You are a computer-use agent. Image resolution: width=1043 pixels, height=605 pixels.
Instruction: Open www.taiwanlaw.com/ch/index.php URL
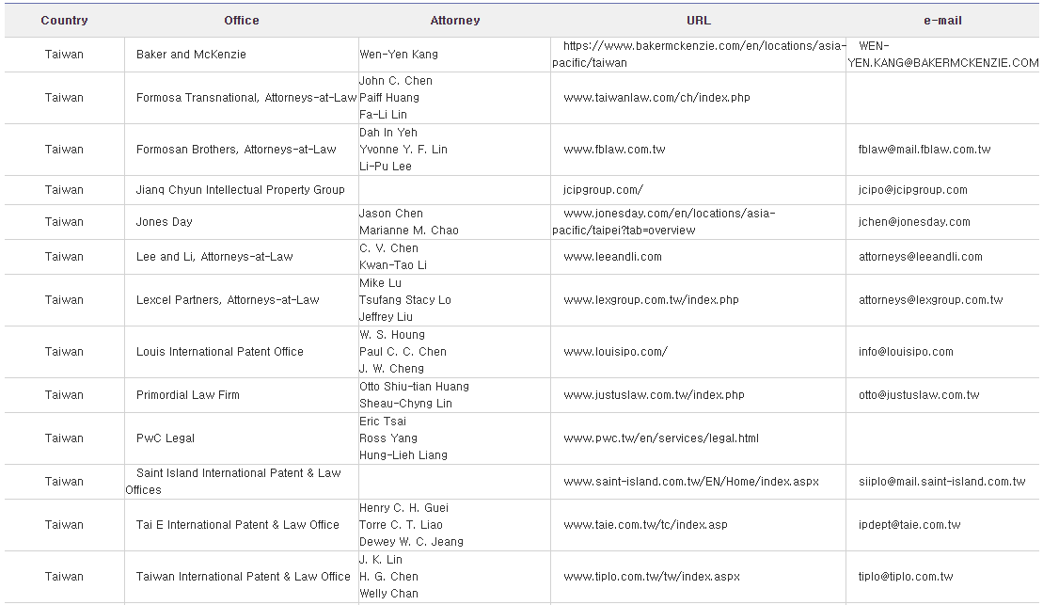pyautogui.click(x=656, y=98)
